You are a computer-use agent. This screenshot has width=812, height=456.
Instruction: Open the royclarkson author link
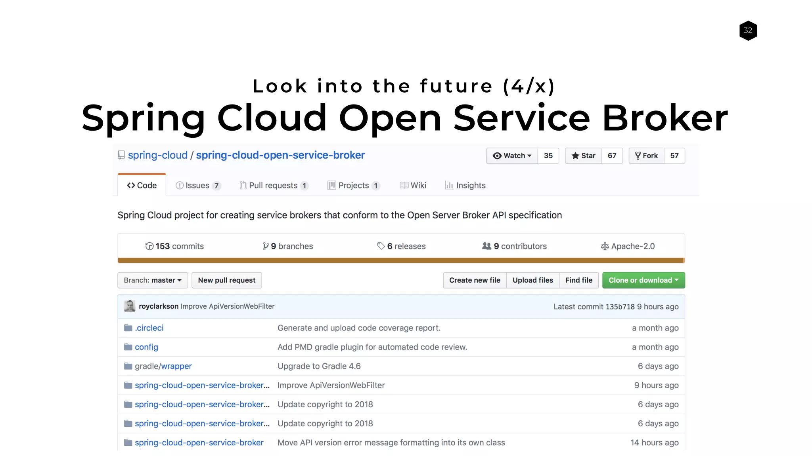(x=159, y=306)
